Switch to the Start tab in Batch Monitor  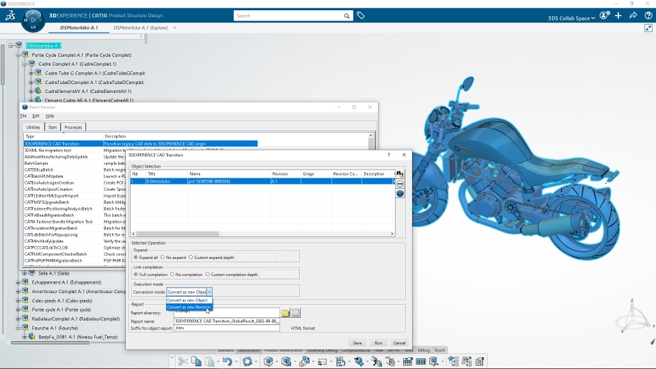(53, 127)
